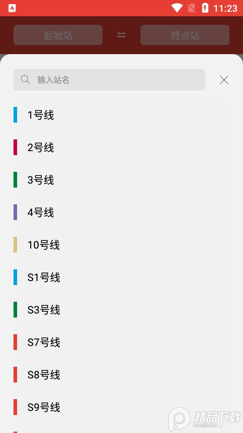Tap the Wi-Fi status icon
The image size is (243, 433).
click(177, 8)
